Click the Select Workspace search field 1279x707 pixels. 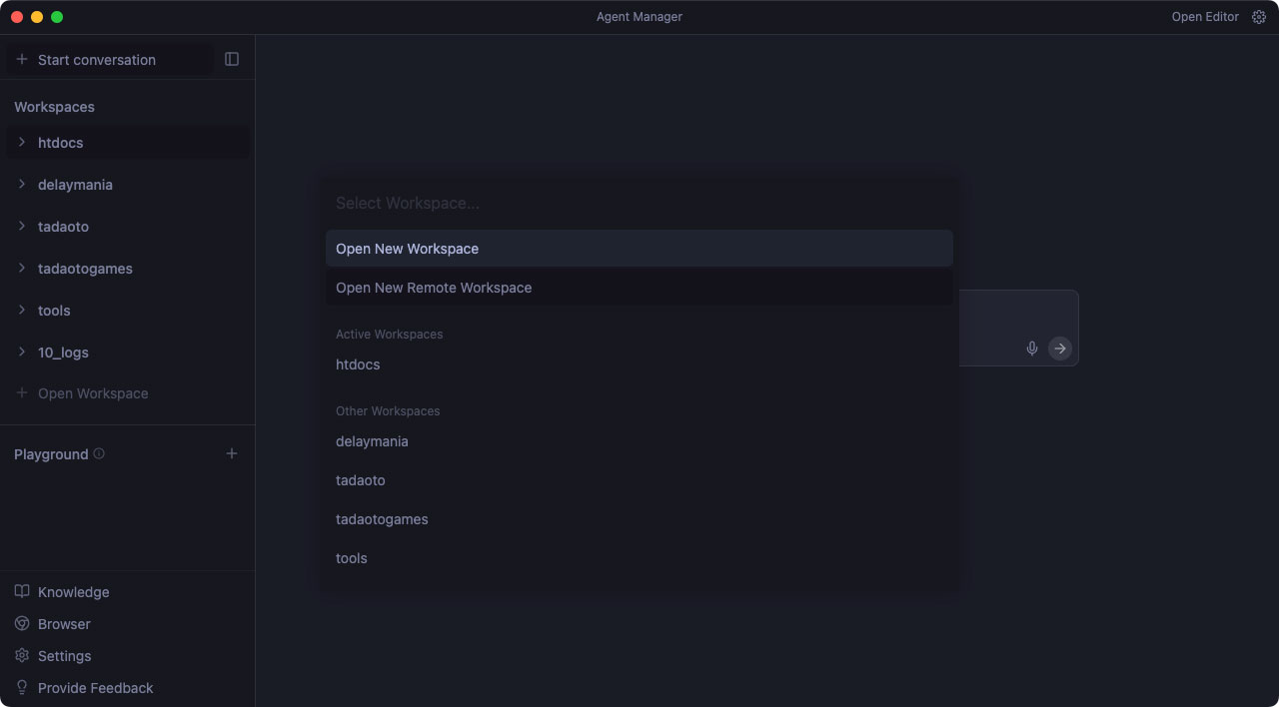[x=639, y=203]
